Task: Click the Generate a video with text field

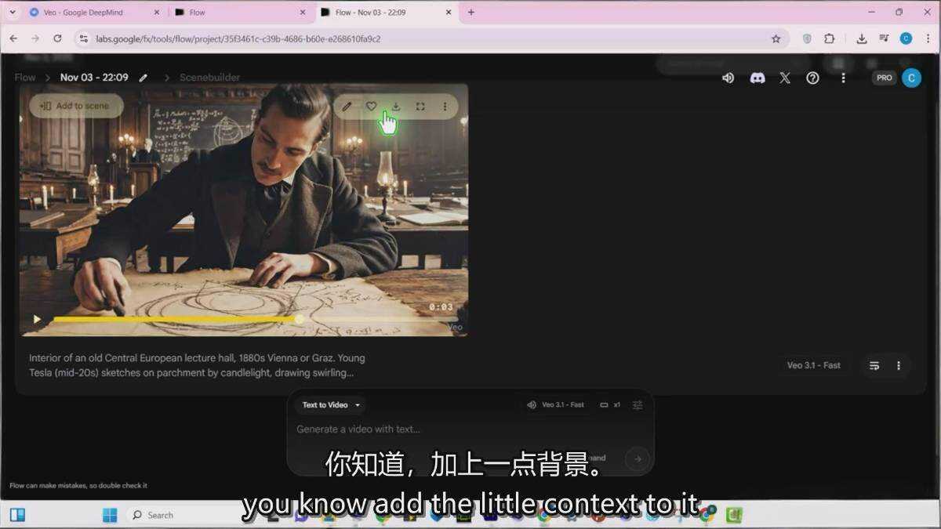Action: (x=439, y=429)
